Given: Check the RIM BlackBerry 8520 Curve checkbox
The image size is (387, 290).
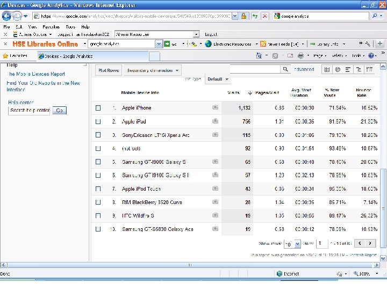Looking at the screenshot, I should (98, 202).
